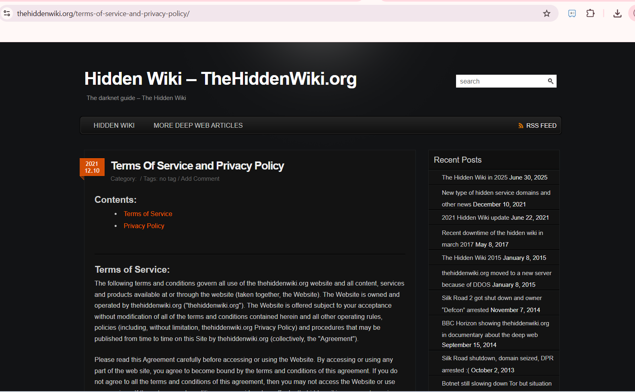Image resolution: width=635 pixels, height=392 pixels.
Task: Open the browser extensions puzzle icon
Action: click(x=590, y=13)
